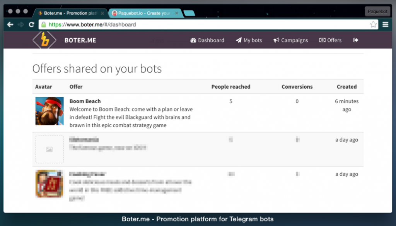Reload the page with refresh icon
Viewport: 396px width, 226px height.
[x=31, y=24]
